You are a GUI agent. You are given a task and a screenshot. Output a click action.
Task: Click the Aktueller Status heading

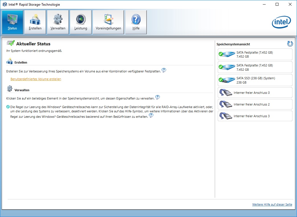[x=33, y=44]
